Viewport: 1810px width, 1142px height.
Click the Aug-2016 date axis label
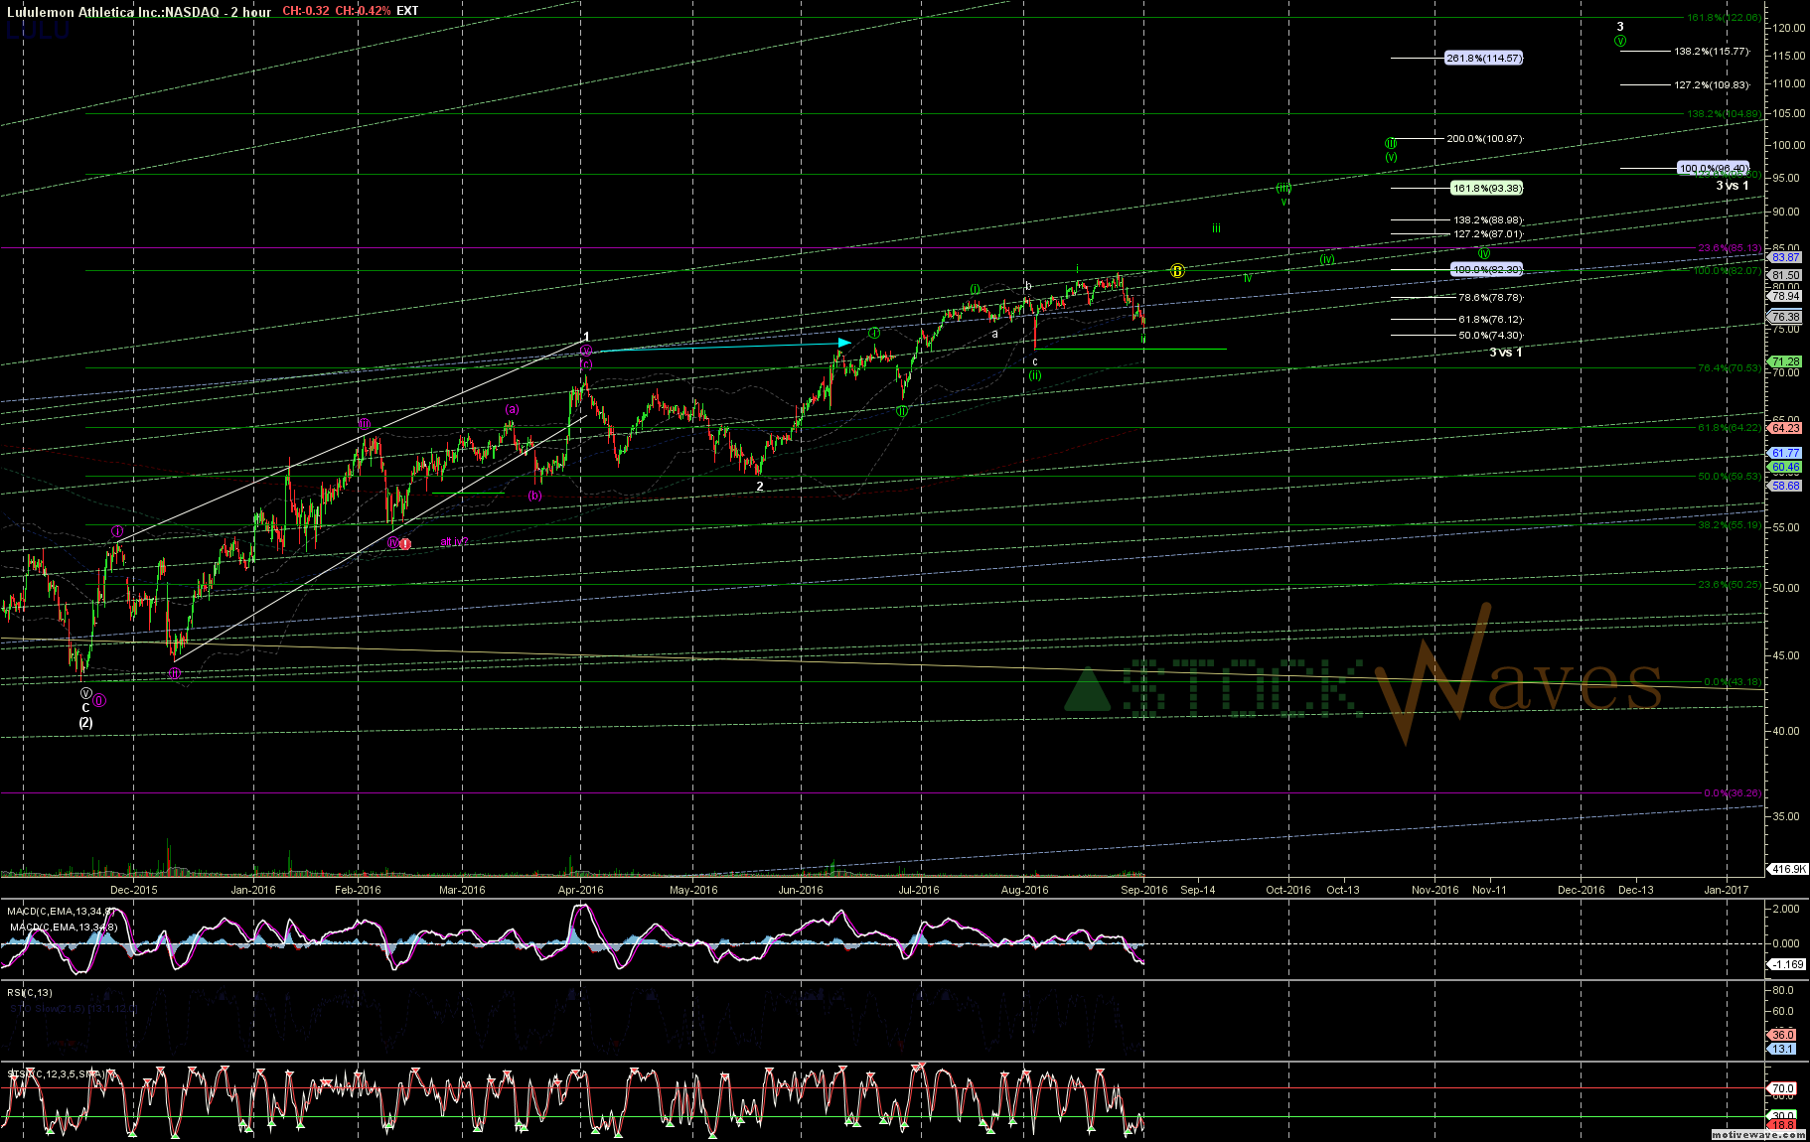point(1024,890)
